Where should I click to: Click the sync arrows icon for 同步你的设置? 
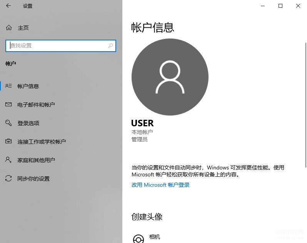pyautogui.click(x=9, y=179)
